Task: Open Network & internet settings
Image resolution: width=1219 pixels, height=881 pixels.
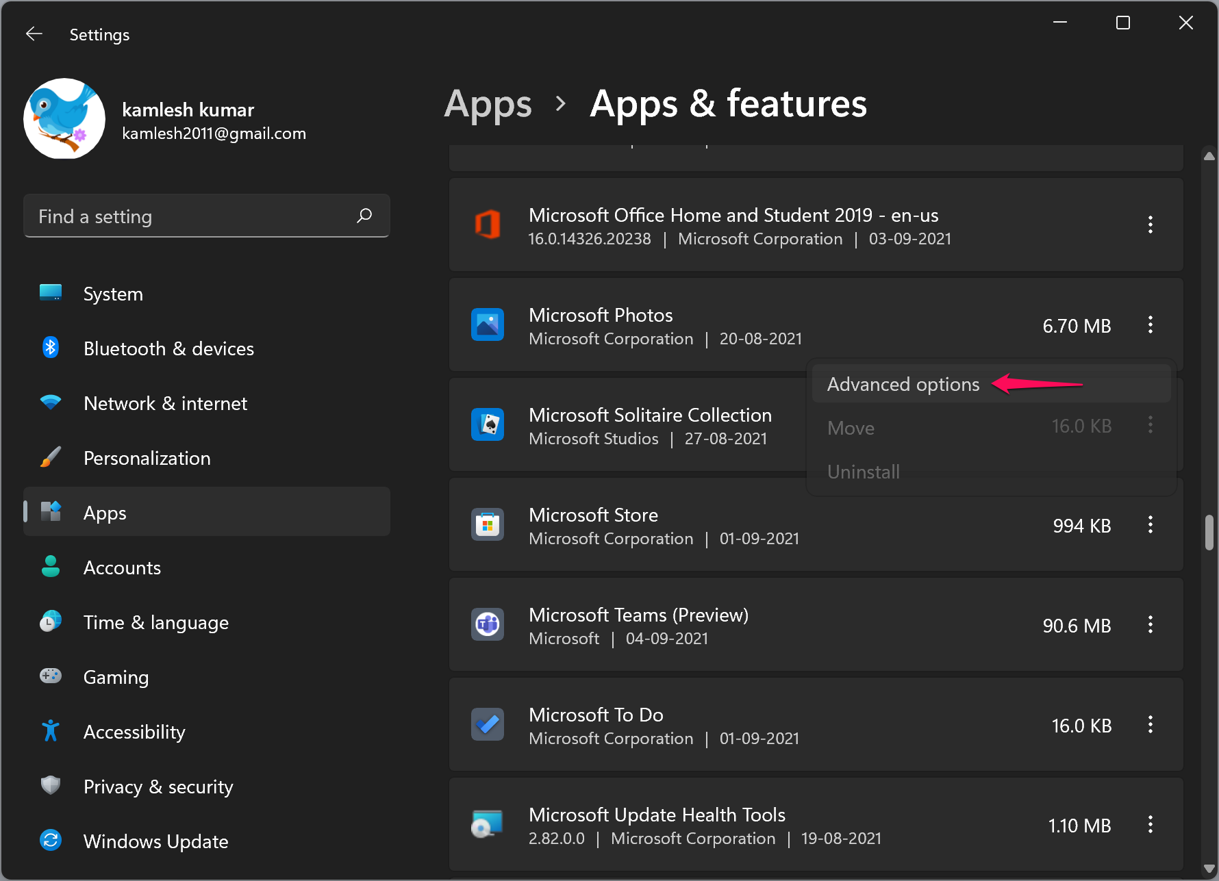Action: click(x=207, y=403)
